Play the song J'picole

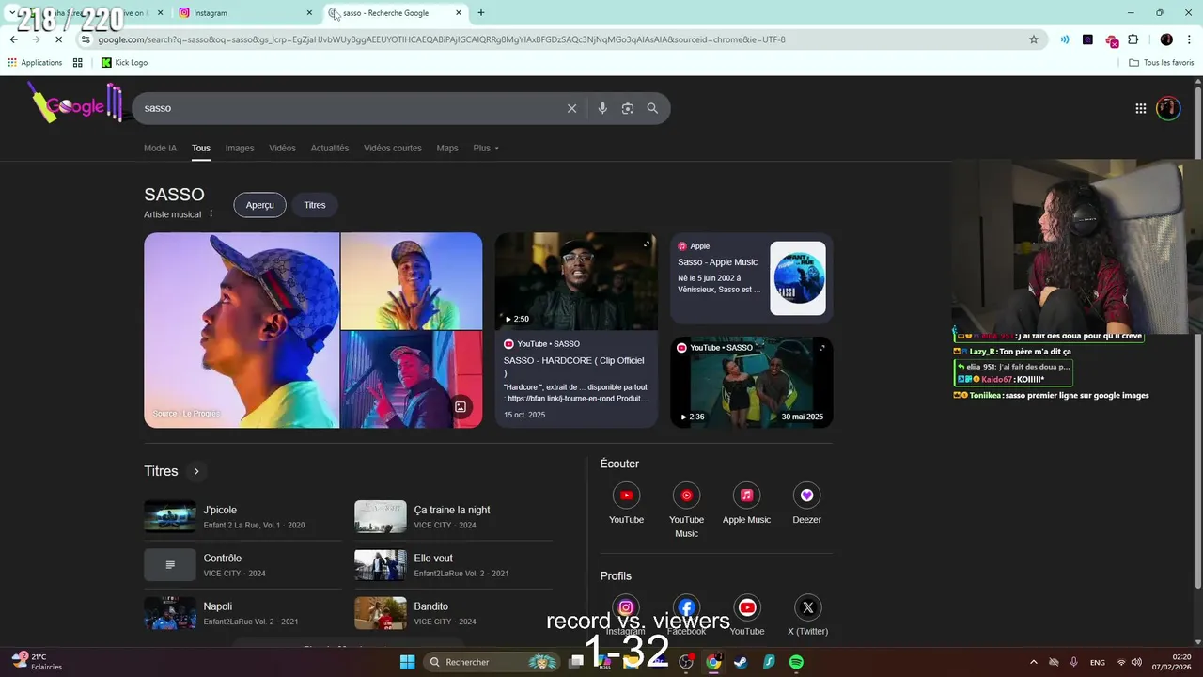(242, 516)
